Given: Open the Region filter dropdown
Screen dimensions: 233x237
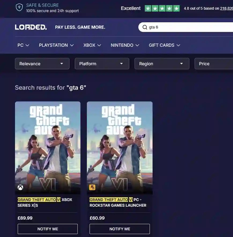Looking at the screenshot, I should click(x=162, y=64).
